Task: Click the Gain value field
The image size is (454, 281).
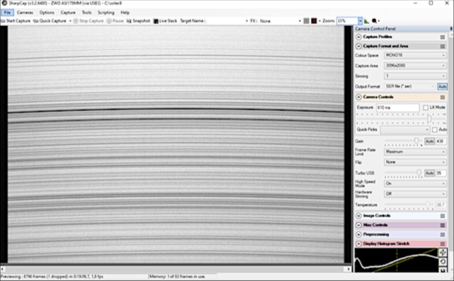Action: pyautogui.click(x=441, y=141)
